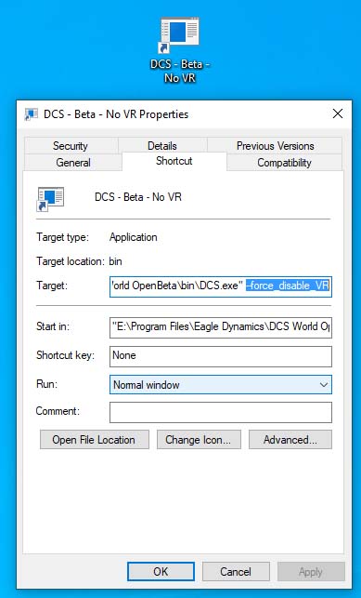The width and height of the screenshot is (361, 598).
Task: Confirm with the OK button
Action: coord(161,571)
